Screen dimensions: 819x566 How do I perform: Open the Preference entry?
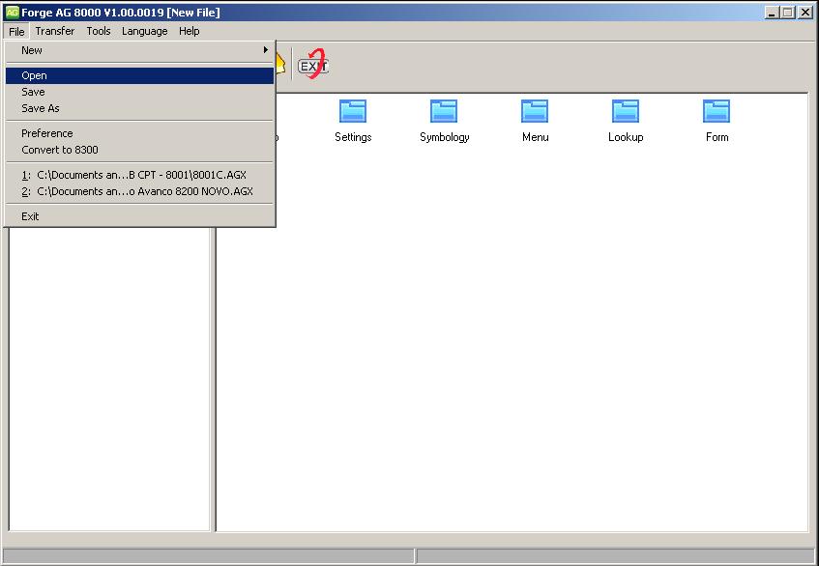[x=139, y=133]
